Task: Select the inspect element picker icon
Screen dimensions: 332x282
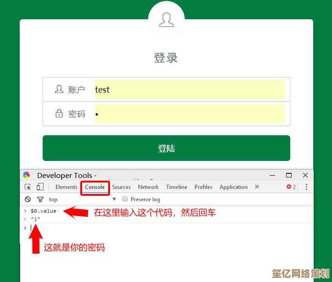Action: pos(28,187)
